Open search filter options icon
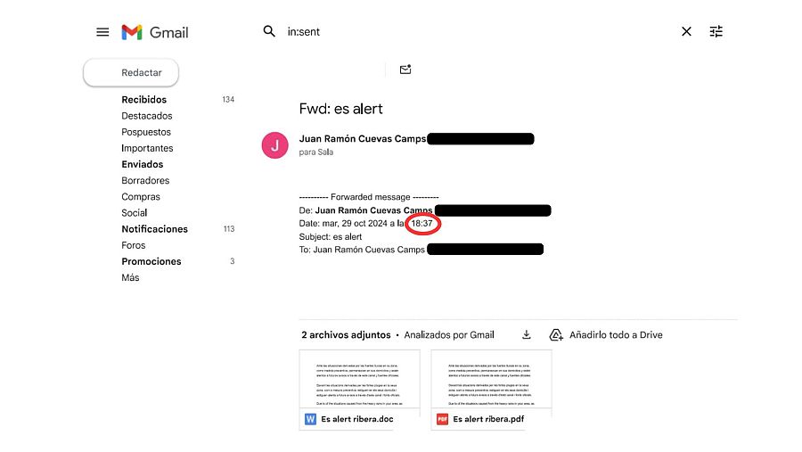802x452 pixels. click(716, 31)
